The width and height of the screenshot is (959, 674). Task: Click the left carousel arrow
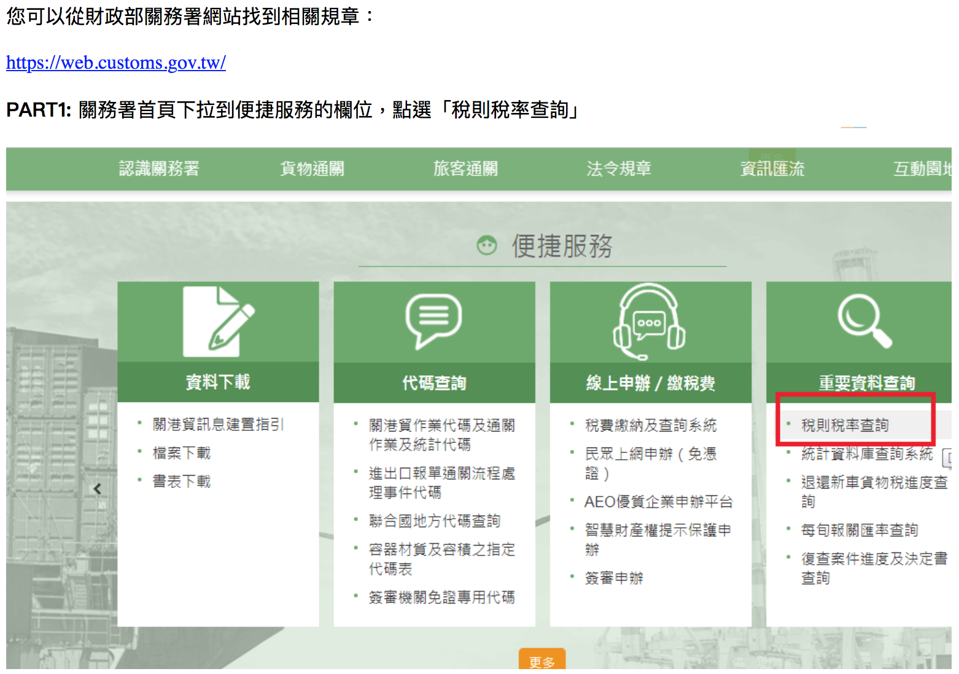[98, 489]
